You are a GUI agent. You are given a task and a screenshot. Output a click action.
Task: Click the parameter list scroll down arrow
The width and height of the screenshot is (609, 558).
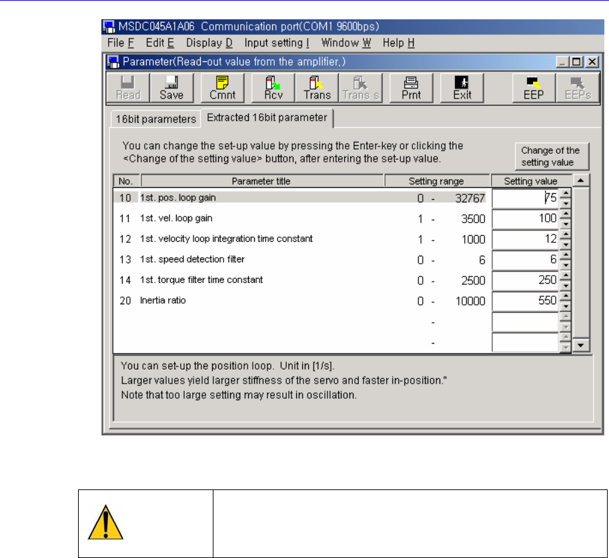point(580,345)
